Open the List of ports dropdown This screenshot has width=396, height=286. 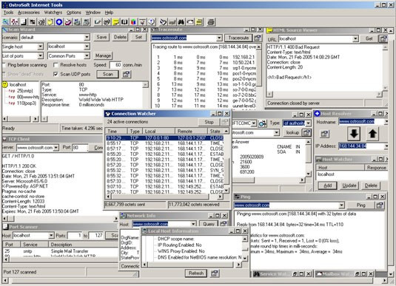click(x=41, y=55)
